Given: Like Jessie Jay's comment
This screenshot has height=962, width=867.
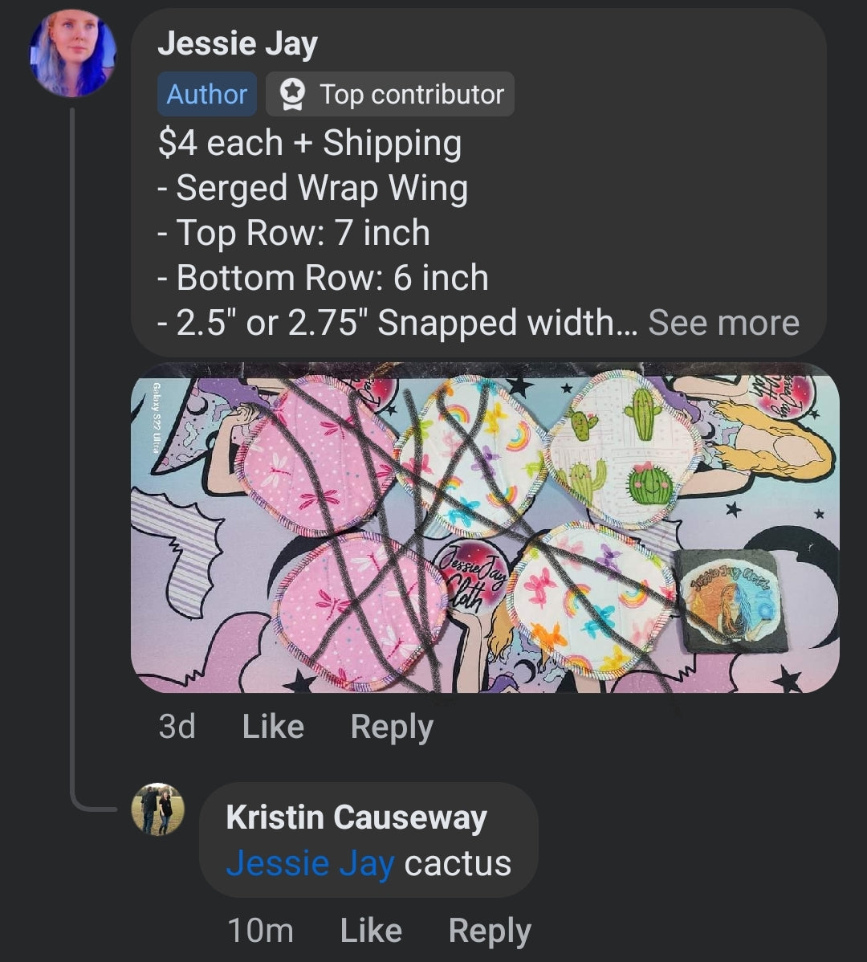Looking at the screenshot, I should [x=273, y=727].
